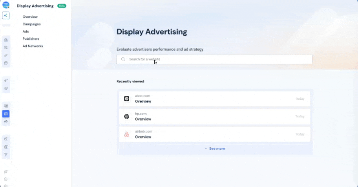Open the cloud with plus sidebar icon
This screenshot has height=187, width=358.
[x=6, y=88]
